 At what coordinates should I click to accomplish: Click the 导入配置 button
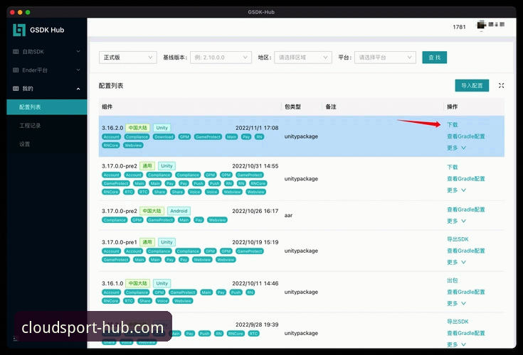[472, 85]
